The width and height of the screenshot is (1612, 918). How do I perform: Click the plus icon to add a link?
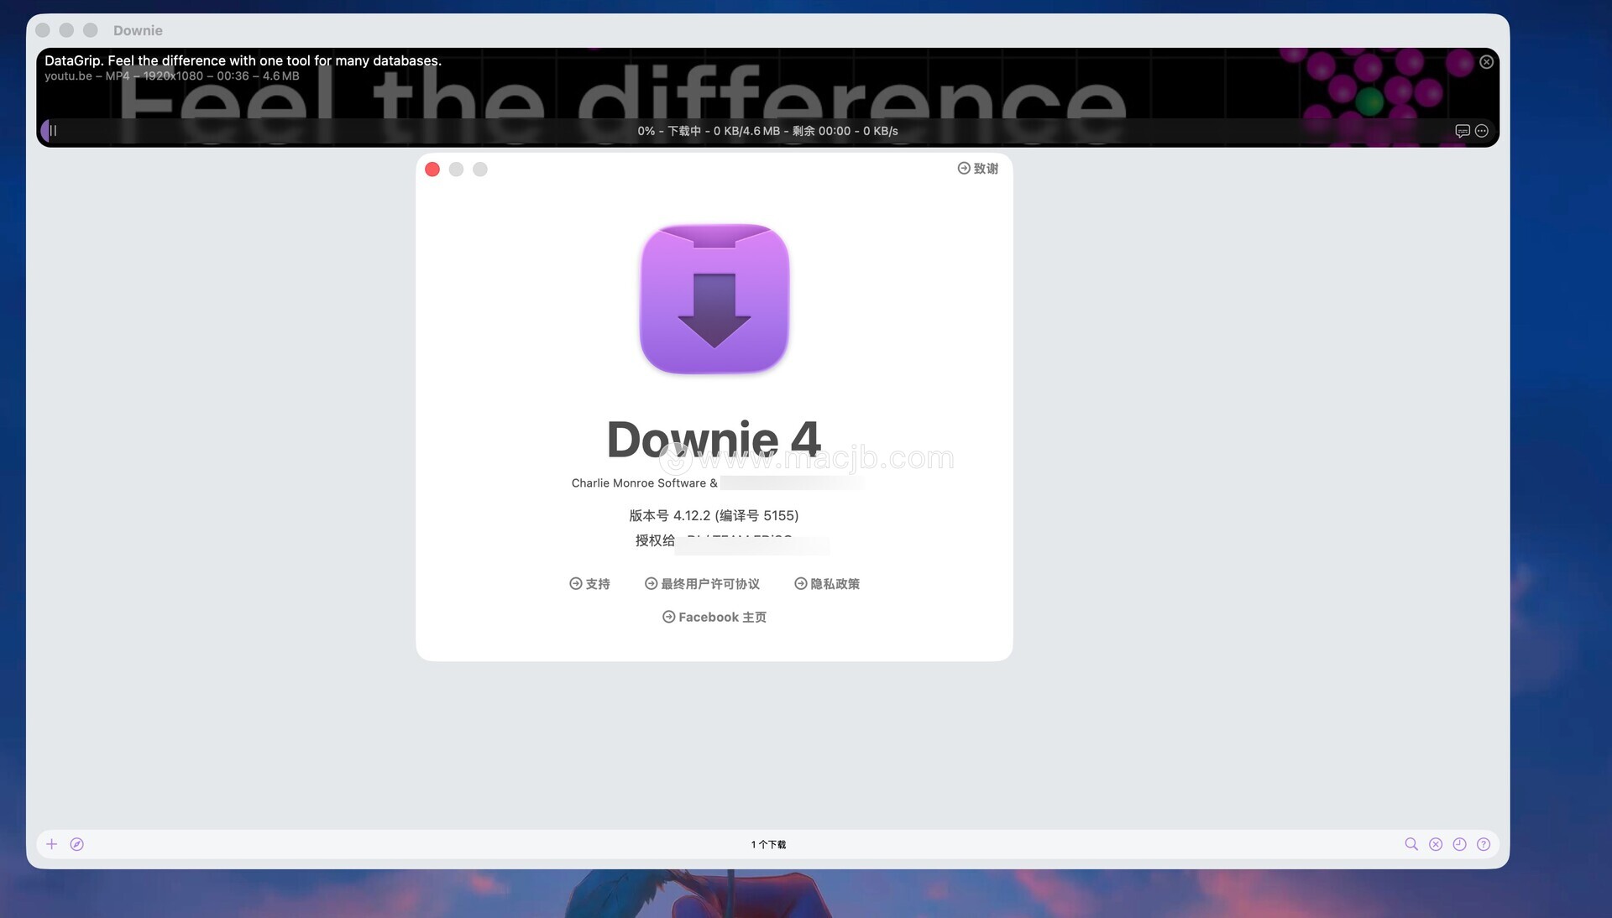[x=51, y=844]
